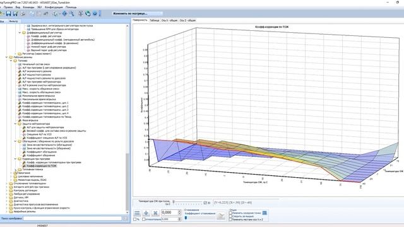Adjust the Температура ОЖ при пуске slider
This screenshot has height=227, width=404.
pos(187,202)
